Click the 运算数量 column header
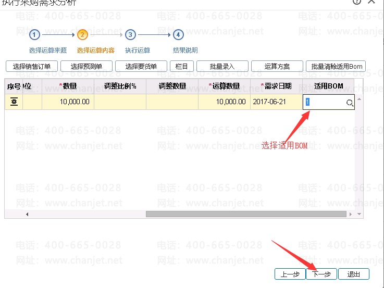 pos(225,86)
